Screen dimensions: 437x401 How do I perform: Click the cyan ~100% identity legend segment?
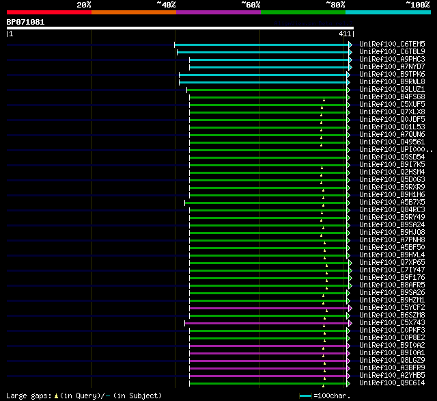coord(389,12)
